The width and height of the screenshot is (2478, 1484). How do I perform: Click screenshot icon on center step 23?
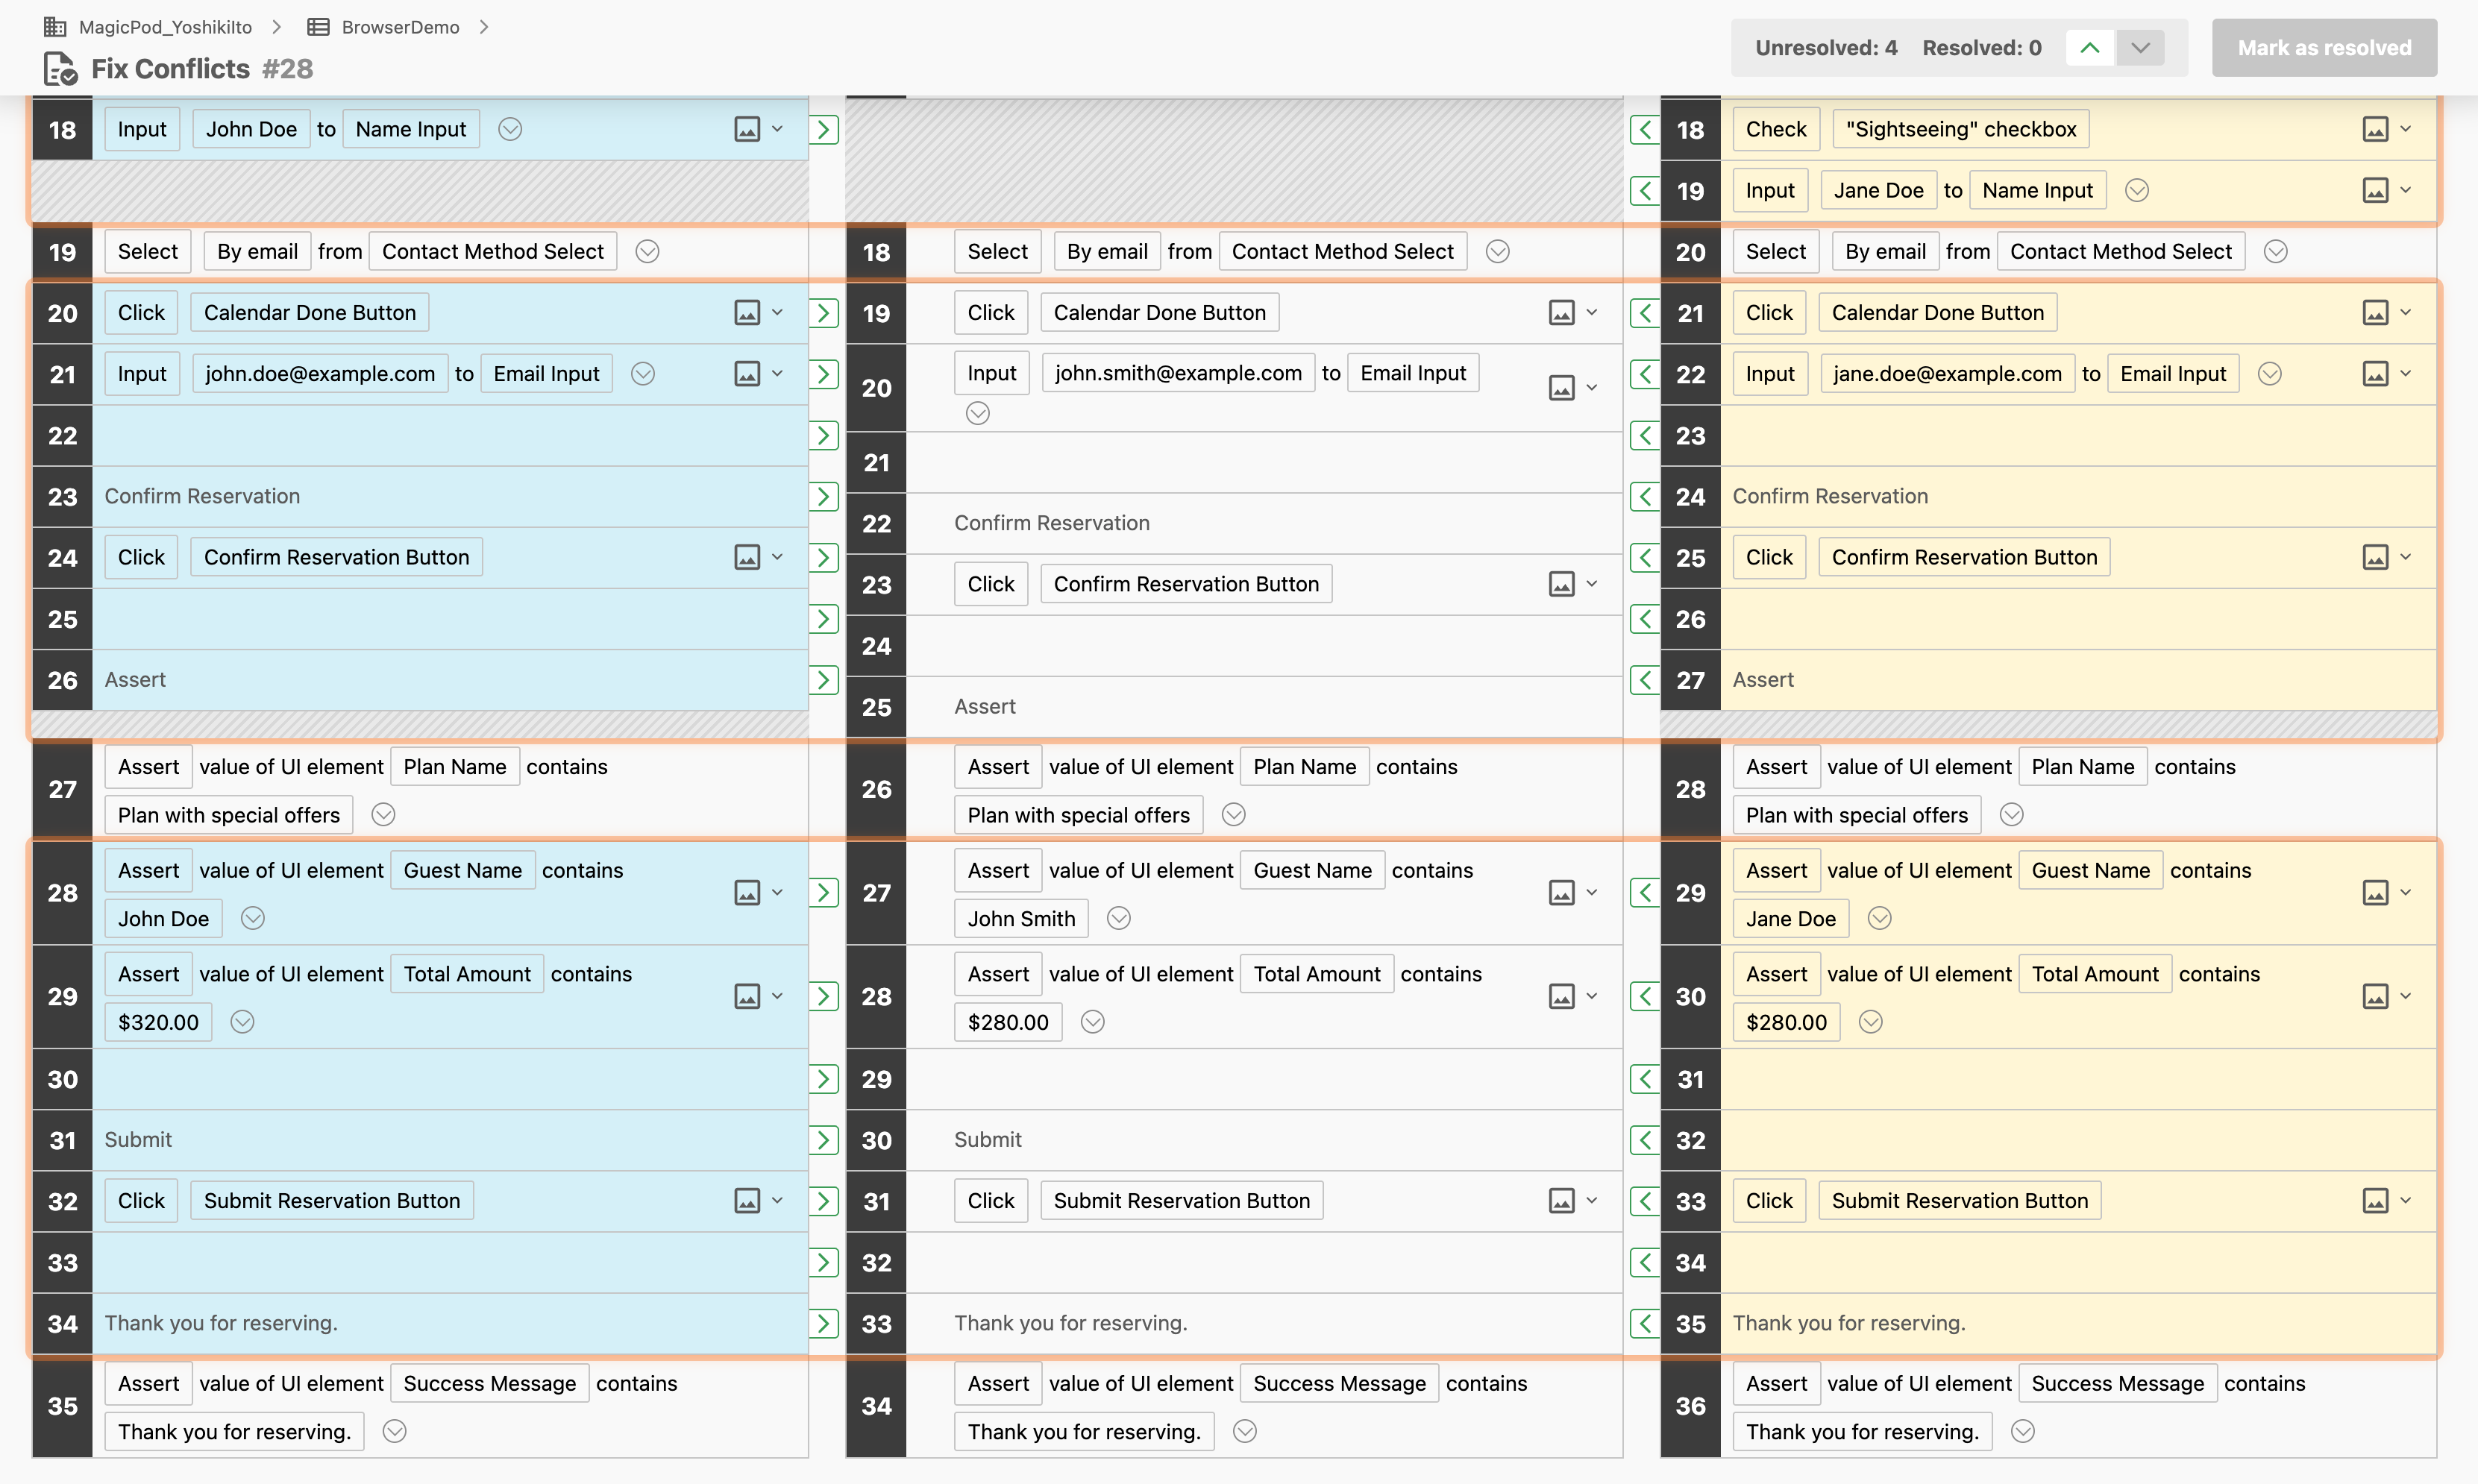[x=1561, y=584]
